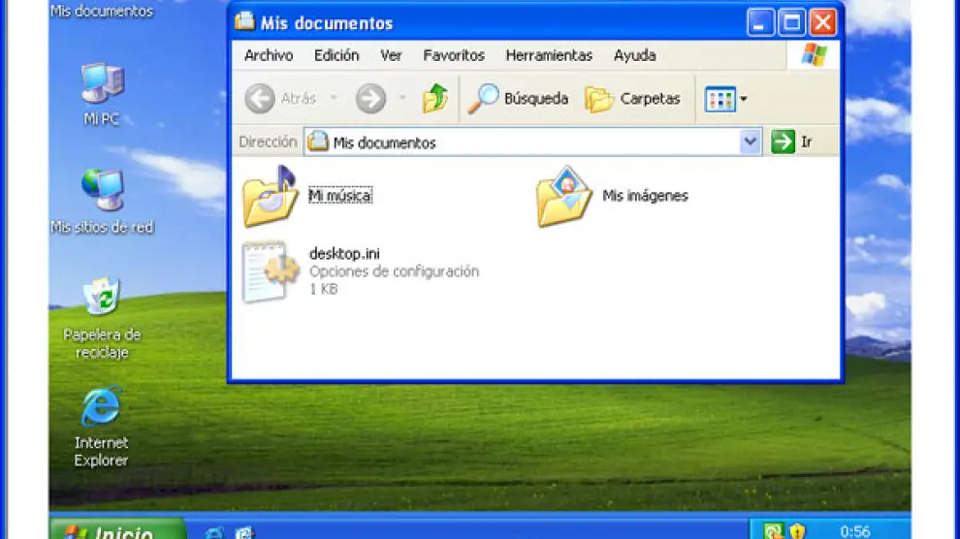The height and width of the screenshot is (539, 960).
Task: Select the Internet Explorer desktop shortcut
Action: 102,409
